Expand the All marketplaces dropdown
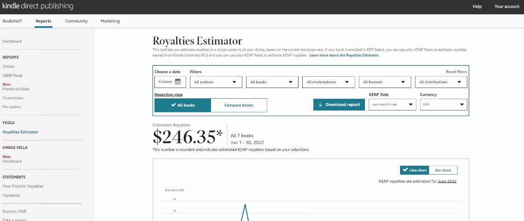The image size is (524, 221). 328,82
